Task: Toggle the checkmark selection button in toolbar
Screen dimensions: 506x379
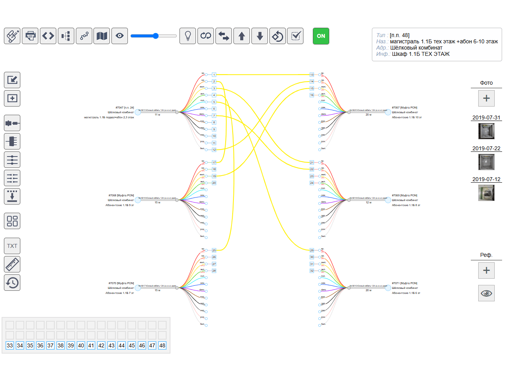Action: tap(295, 36)
